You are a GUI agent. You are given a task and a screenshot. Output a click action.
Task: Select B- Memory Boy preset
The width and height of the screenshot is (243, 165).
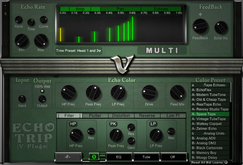pyautogui.click(x=210, y=153)
